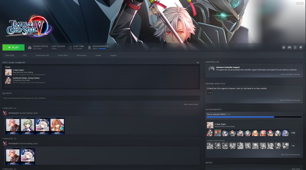
Task: Click Scattered Petals, Dying Flames achievement icon
Action: pos(8,80)
